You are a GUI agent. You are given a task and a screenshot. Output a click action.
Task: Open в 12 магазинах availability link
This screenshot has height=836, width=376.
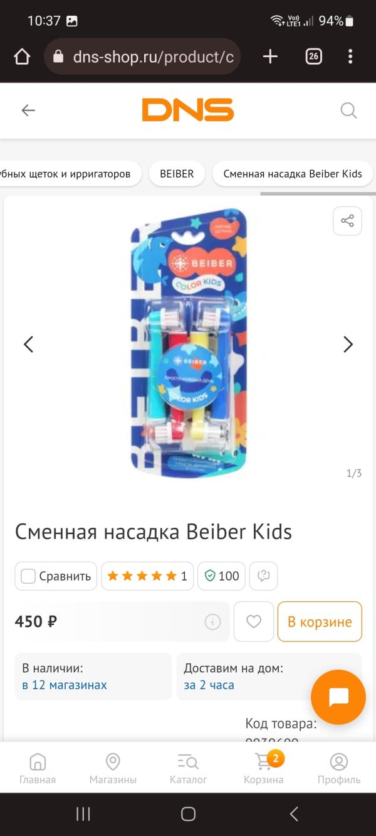click(65, 685)
